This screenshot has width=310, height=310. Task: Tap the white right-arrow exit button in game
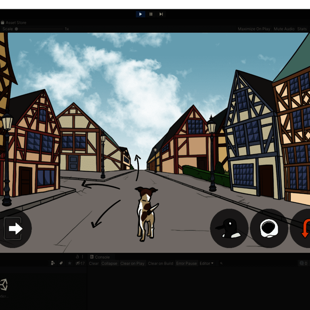click(14, 228)
